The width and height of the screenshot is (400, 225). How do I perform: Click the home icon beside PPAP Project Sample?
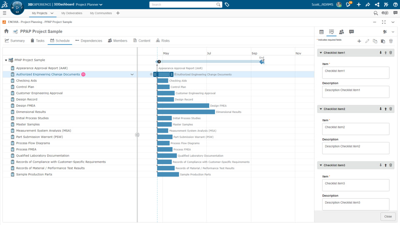(x=6, y=31)
